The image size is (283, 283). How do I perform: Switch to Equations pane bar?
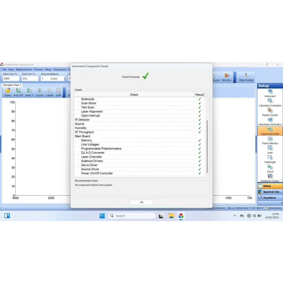(270, 198)
